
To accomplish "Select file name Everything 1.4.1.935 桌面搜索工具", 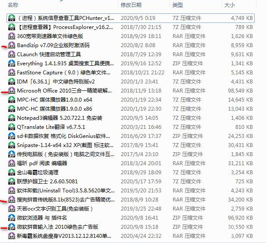I will (x=65, y=64).
